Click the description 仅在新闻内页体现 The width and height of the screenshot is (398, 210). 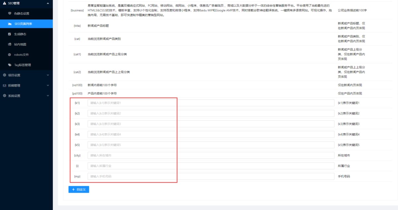click(350, 85)
